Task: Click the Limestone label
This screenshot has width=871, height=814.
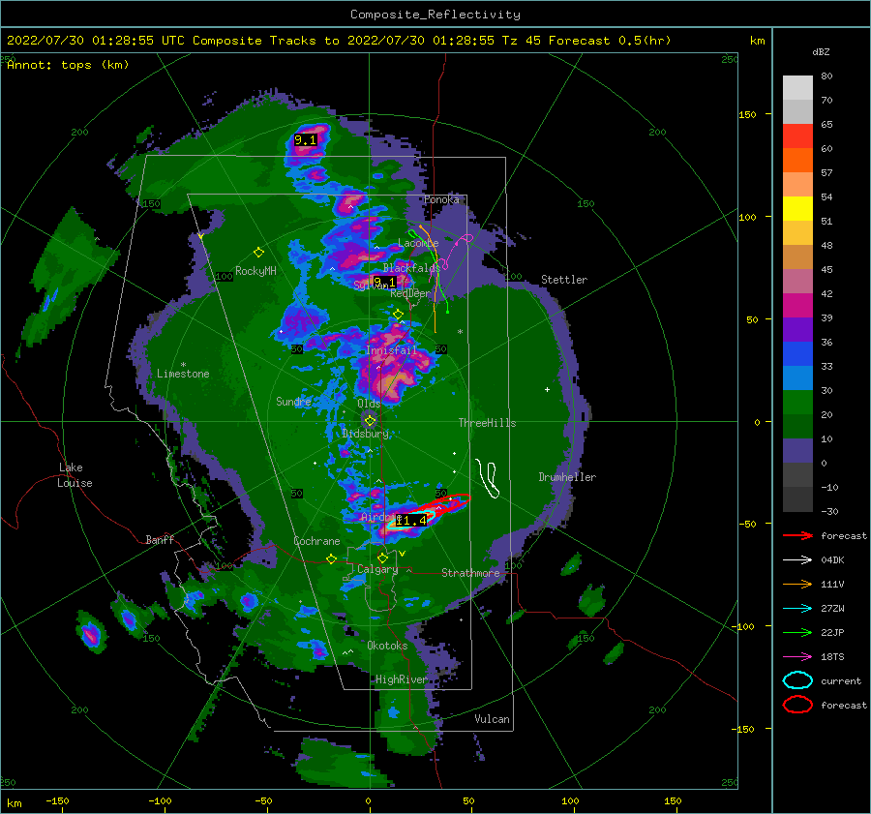Action: click(x=183, y=374)
